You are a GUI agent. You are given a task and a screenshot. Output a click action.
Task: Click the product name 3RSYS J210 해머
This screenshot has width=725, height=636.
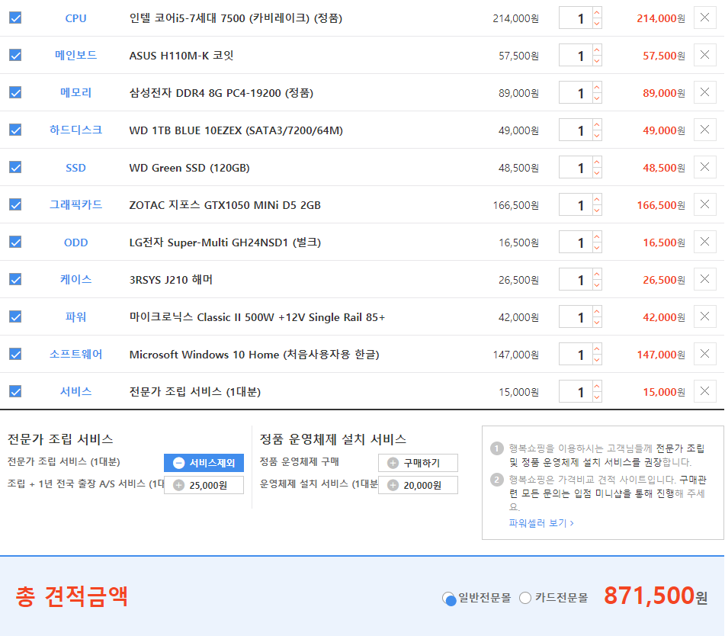171,280
